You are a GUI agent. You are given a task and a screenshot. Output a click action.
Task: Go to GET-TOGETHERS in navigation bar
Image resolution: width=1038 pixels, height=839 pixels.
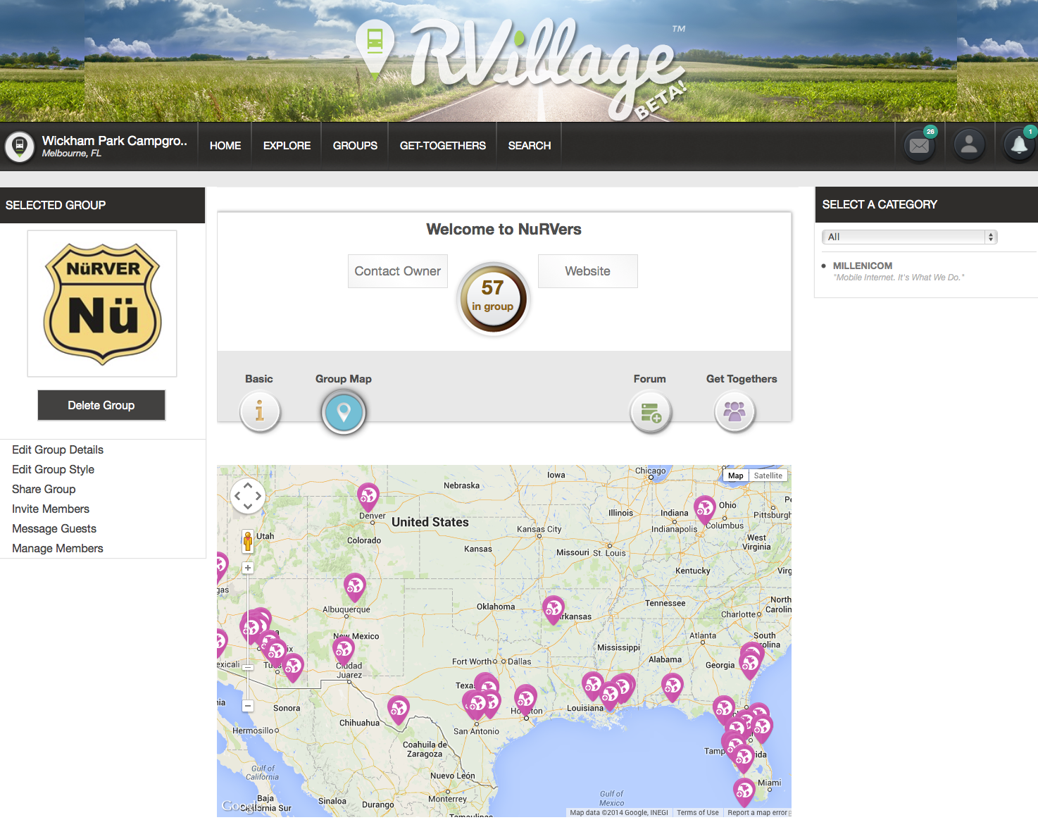tap(442, 146)
